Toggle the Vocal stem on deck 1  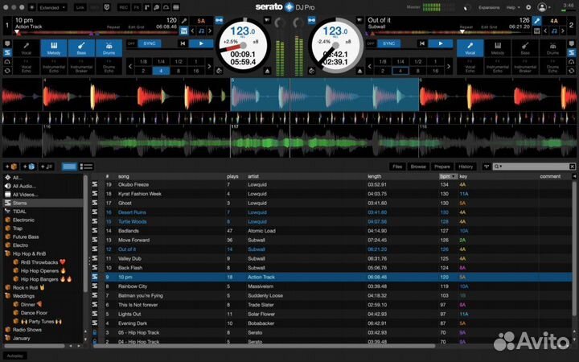[x=27, y=48]
